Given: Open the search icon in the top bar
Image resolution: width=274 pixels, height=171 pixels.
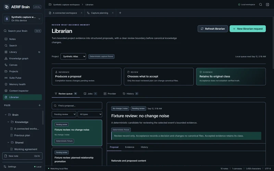Looking at the screenshot, I should click(260, 4).
